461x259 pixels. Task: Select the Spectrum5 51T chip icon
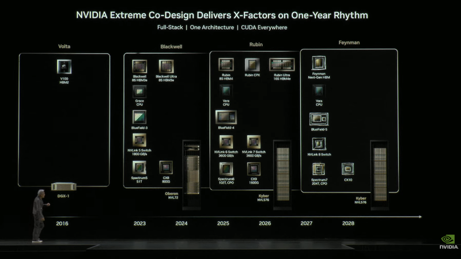139,167
